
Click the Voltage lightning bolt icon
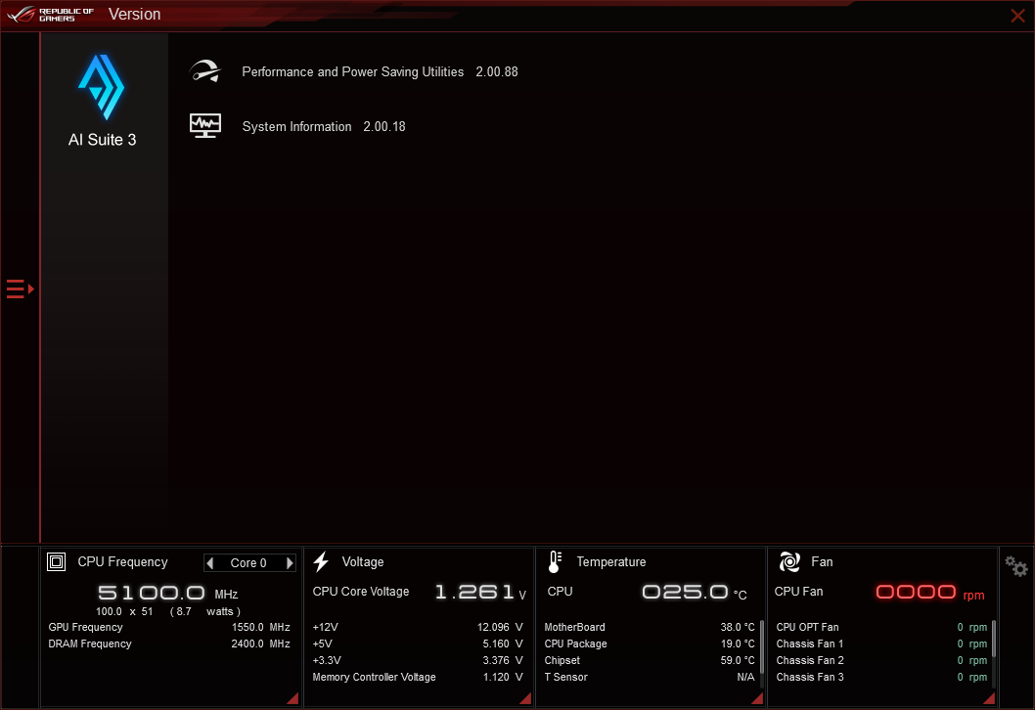click(321, 562)
